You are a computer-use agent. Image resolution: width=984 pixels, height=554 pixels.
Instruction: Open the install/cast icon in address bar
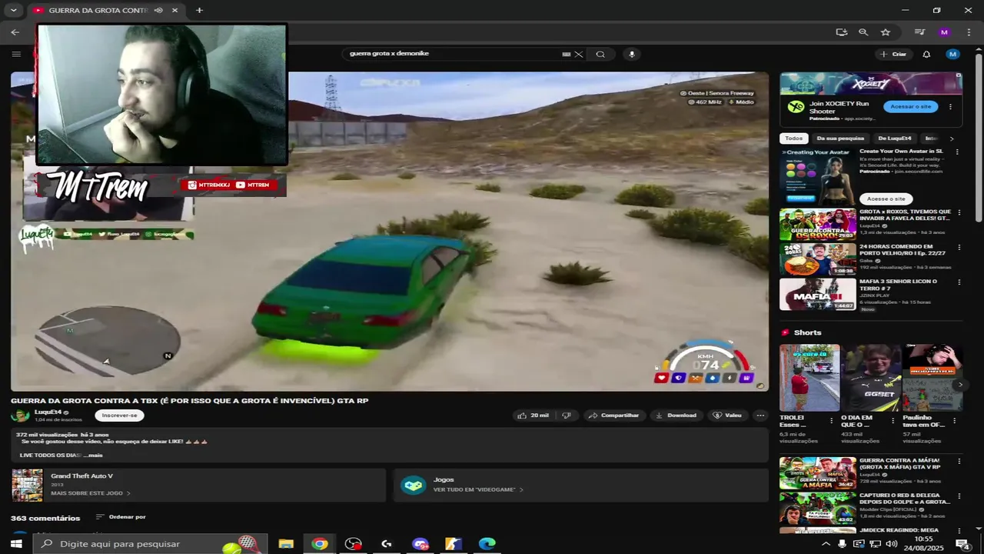point(842,32)
